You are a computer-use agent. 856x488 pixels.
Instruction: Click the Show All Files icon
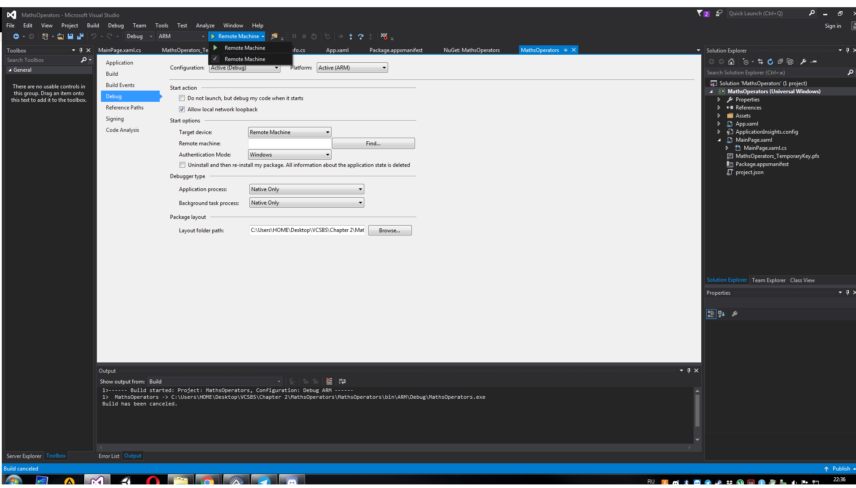click(x=790, y=61)
